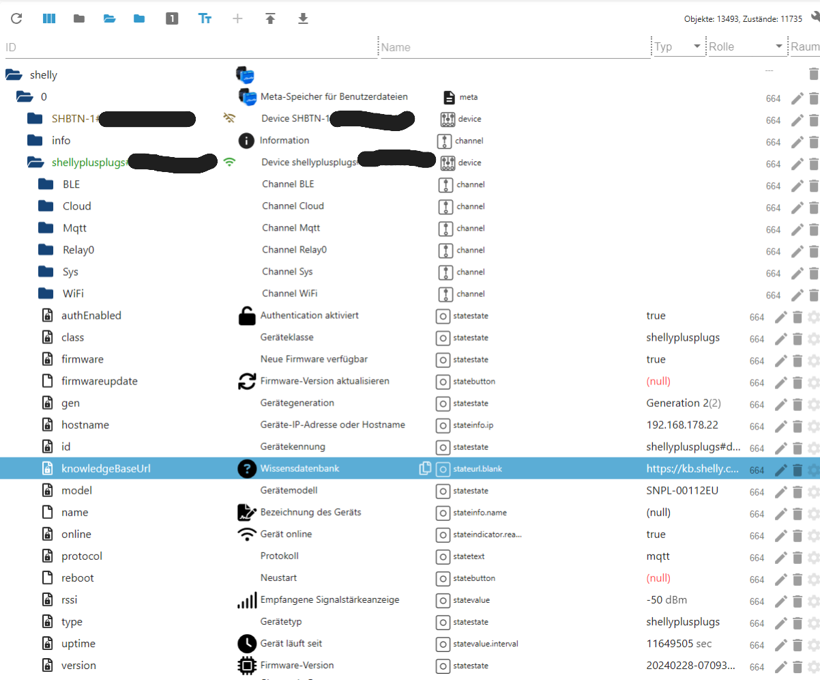Viewport: 820px width, 680px height.
Task: Expand the WiFi channel folder
Action: tap(46, 294)
